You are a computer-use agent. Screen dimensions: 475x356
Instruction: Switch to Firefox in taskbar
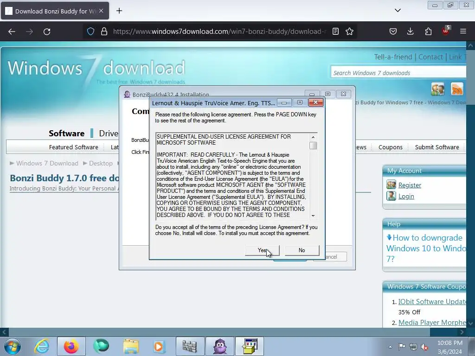pyautogui.click(x=71, y=346)
